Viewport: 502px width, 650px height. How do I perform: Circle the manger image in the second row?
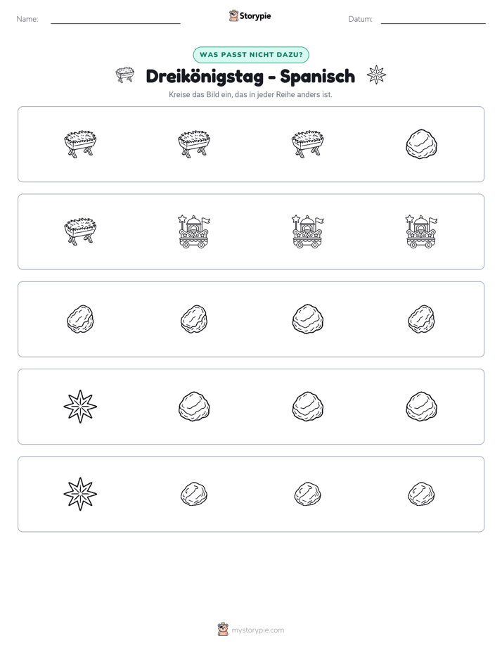coord(80,231)
